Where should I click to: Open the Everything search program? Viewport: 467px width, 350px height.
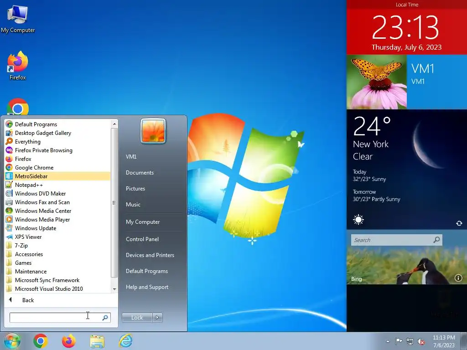[57, 141]
